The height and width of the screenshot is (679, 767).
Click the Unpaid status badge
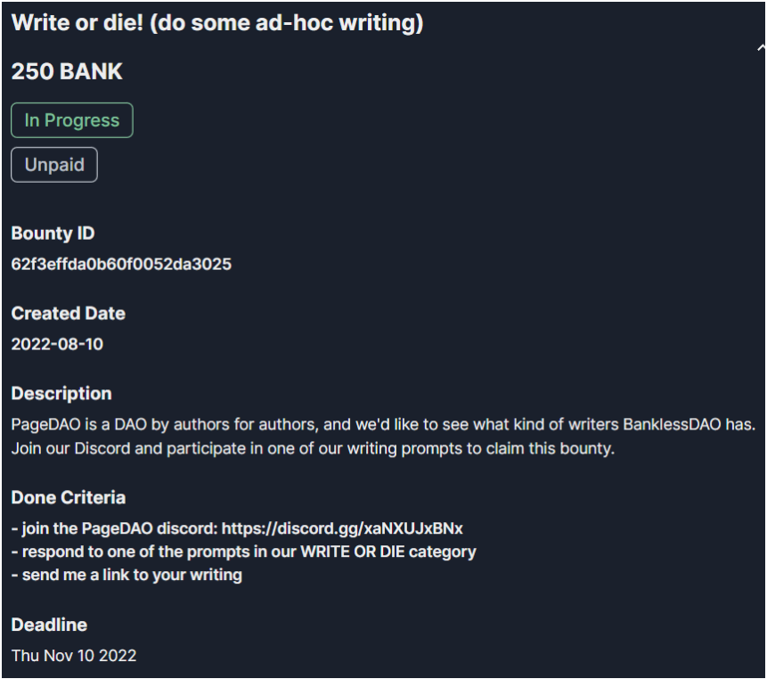(54, 165)
